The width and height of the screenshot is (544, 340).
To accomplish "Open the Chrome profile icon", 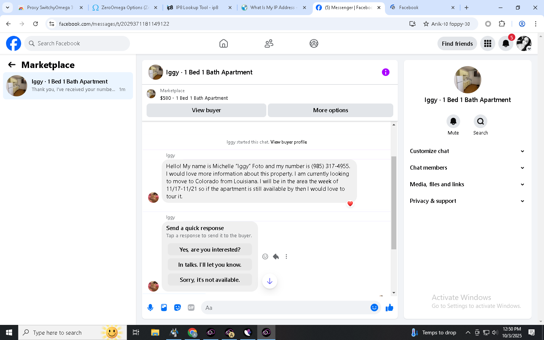I will coord(522,24).
